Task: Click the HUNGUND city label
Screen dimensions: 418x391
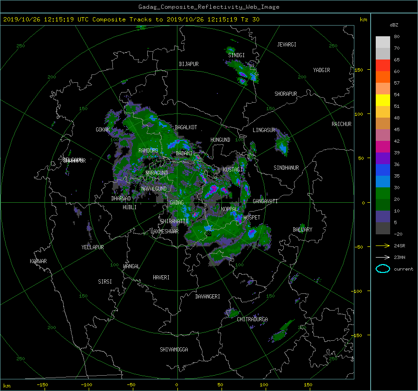Action: click(x=220, y=140)
